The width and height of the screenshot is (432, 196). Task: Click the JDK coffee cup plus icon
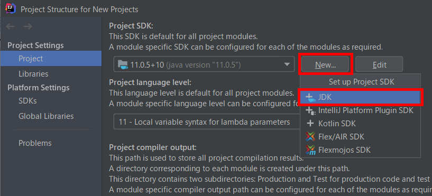pos(310,97)
